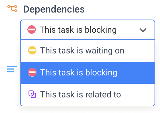160x113 pixels.
Task: Click the orange Dependencies branch icon
Action: click(x=12, y=9)
